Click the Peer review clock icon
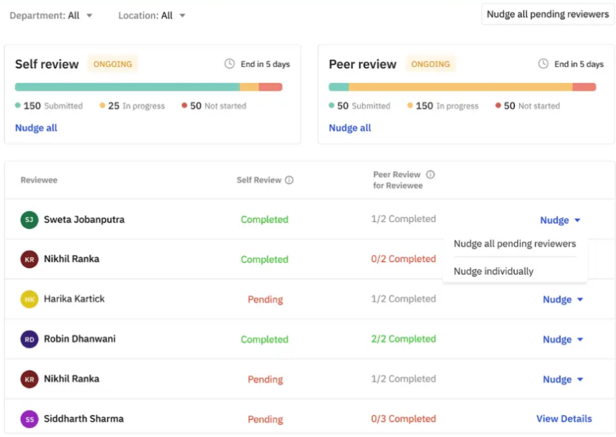This screenshot has height=437, width=616. 543,64
